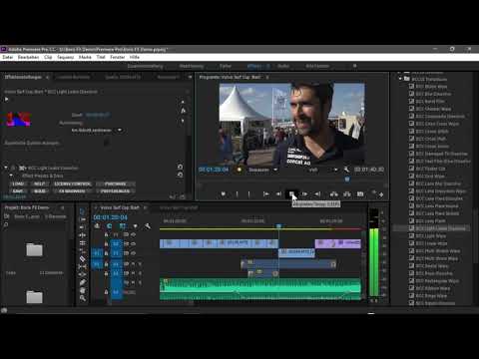
Task: Switch to the Effekte workspace tab
Action: click(254, 66)
